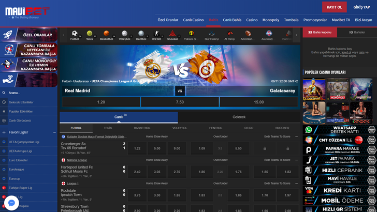Viewport: 377px width, 212px height.
Task: Open the Canlı Casino menu
Action: click(193, 20)
